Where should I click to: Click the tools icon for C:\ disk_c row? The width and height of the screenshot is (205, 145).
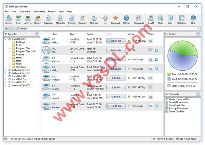pyautogui.click(x=151, y=41)
